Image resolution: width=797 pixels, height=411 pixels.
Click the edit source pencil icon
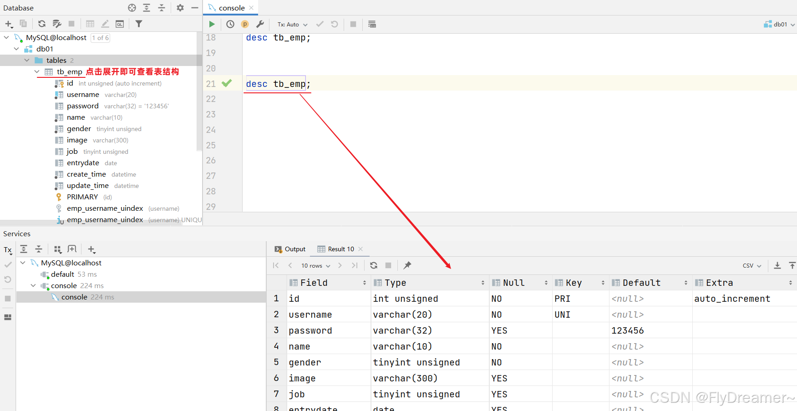tap(105, 24)
